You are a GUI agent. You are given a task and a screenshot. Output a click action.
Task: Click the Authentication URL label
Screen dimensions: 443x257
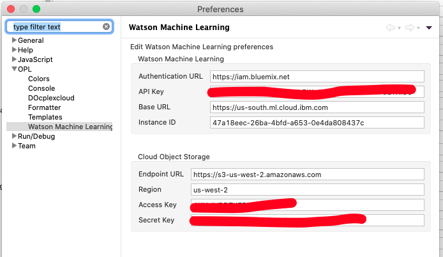[170, 77]
